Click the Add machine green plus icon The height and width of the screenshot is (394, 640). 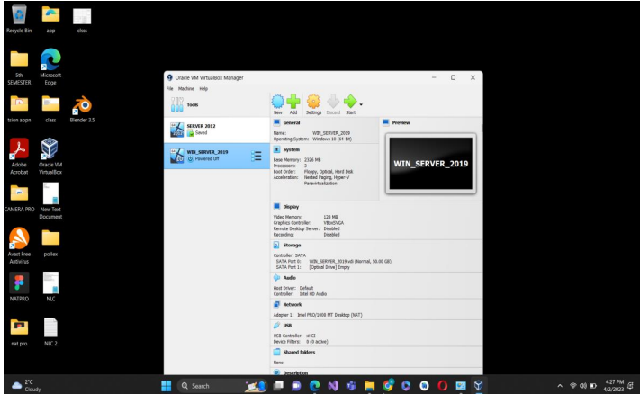[x=293, y=104]
